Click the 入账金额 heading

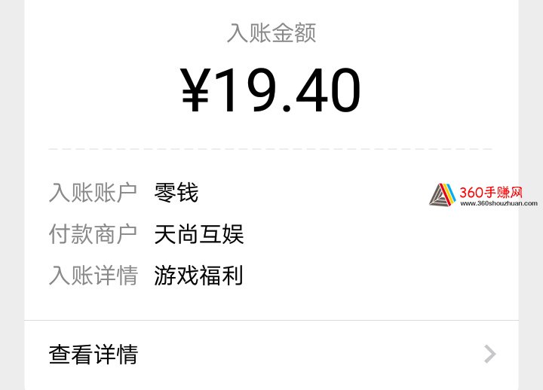point(271,33)
